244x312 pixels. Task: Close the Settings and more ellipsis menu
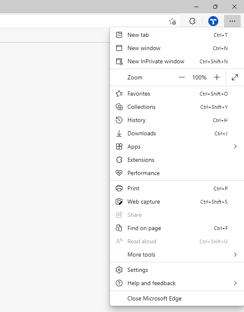[232, 21]
